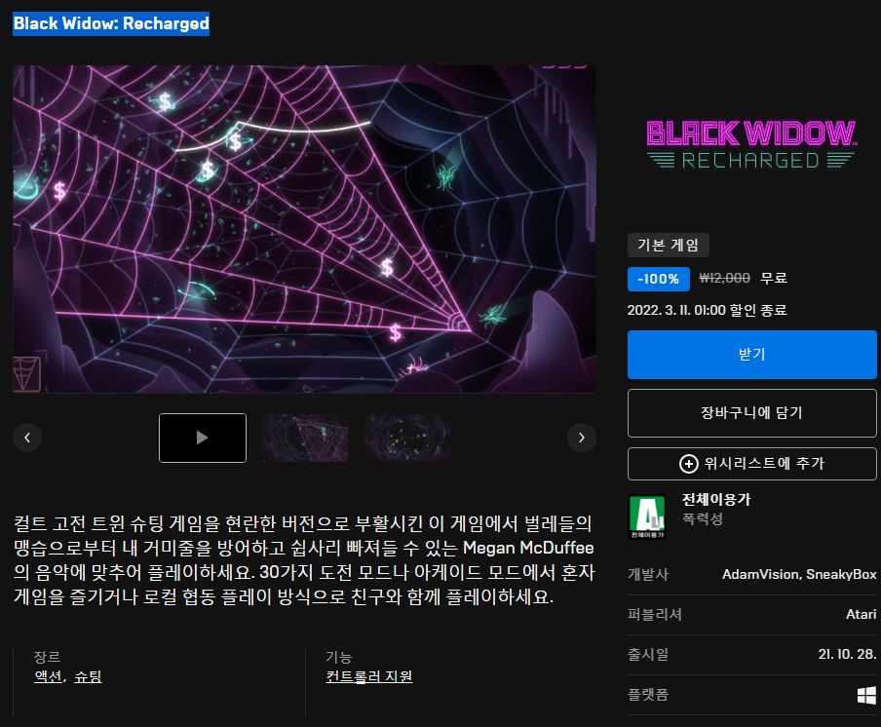Click the 기능 heading label
The height and width of the screenshot is (727, 881).
point(339,657)
